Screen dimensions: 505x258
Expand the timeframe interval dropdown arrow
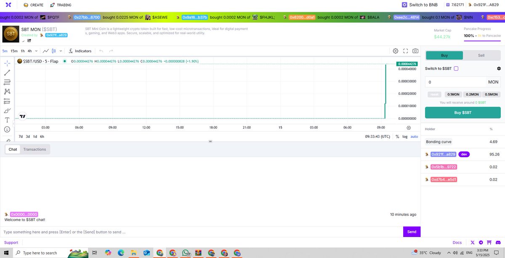tap(36, 51)
